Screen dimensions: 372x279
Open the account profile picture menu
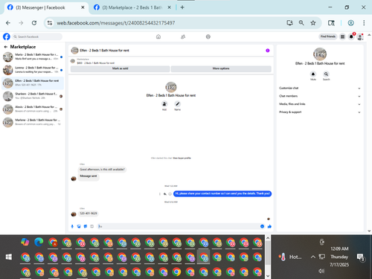[360, 37]
